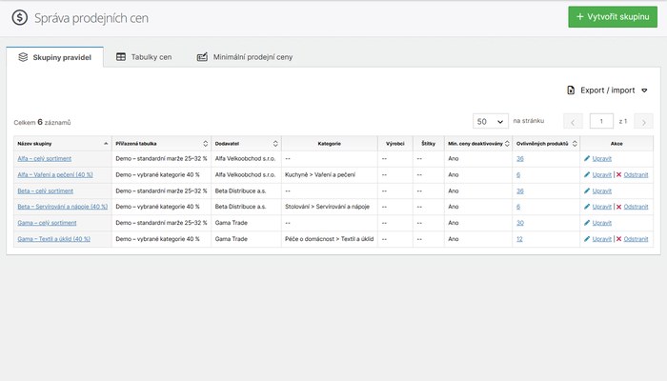
Task: Click the pencil icon for Gama – celý sortiment
Action: point(587,222)
